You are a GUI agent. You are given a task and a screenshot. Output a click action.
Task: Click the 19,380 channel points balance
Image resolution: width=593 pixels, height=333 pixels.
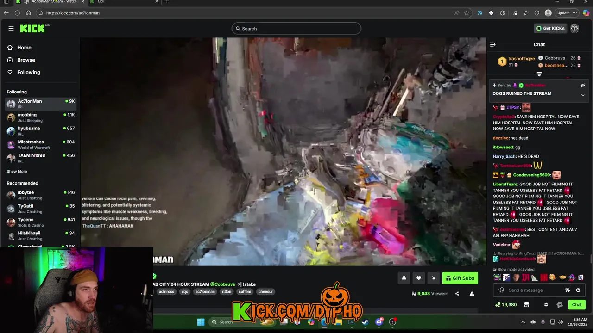pyautogui.click(x=506, y=305)
